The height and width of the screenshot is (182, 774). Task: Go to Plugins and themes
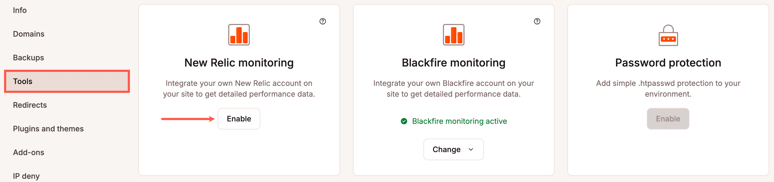[x=48, y=128]
